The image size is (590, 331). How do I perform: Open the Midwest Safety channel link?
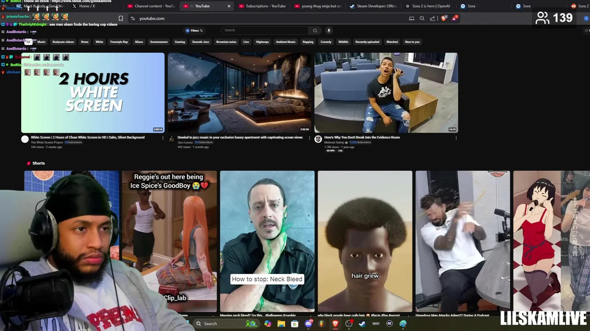(334, 143)
